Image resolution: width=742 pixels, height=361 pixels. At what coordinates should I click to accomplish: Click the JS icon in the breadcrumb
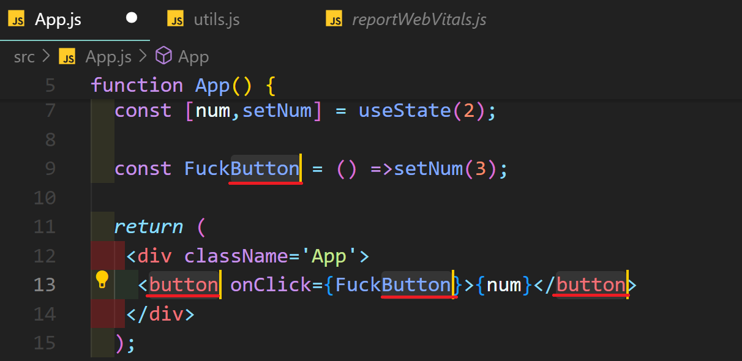pos(67,57)
